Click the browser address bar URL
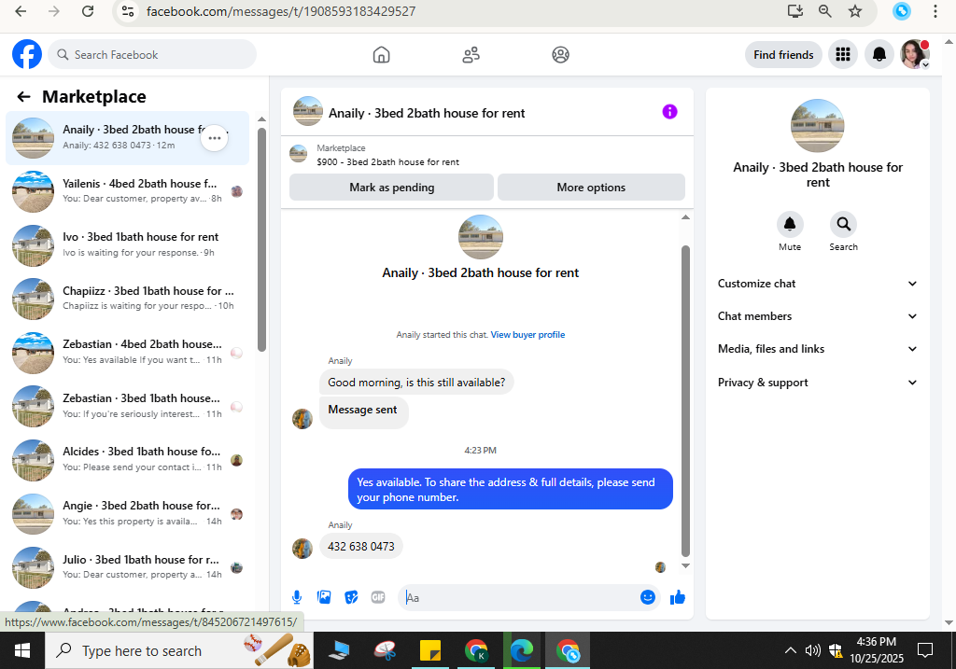Viewport: 956px width, 669px height. (280, 11)
